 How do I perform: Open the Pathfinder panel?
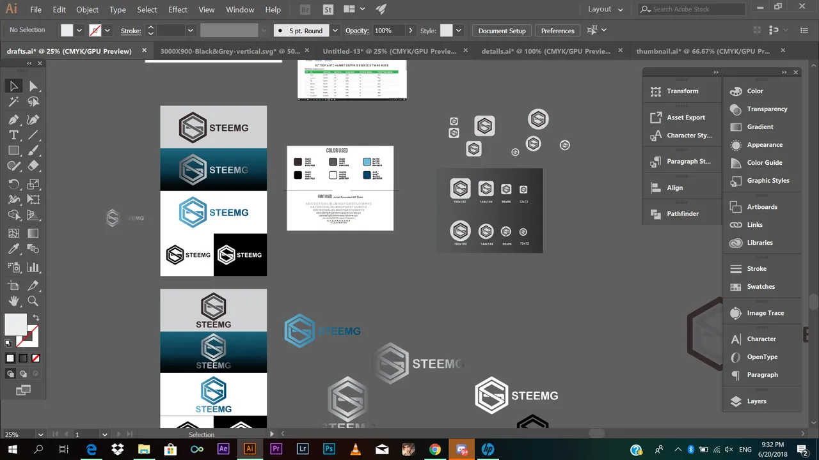pos(682,213)
